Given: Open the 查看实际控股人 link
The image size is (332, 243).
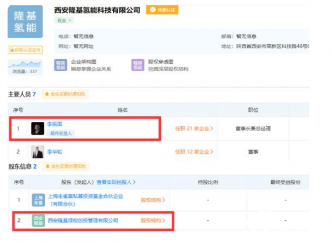Looking at the screenshot, I should [116, 182].
